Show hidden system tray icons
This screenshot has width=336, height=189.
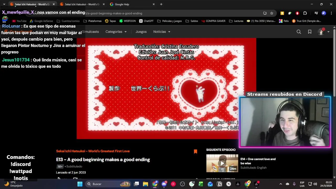pyautogui.click(x=281, y=184)
